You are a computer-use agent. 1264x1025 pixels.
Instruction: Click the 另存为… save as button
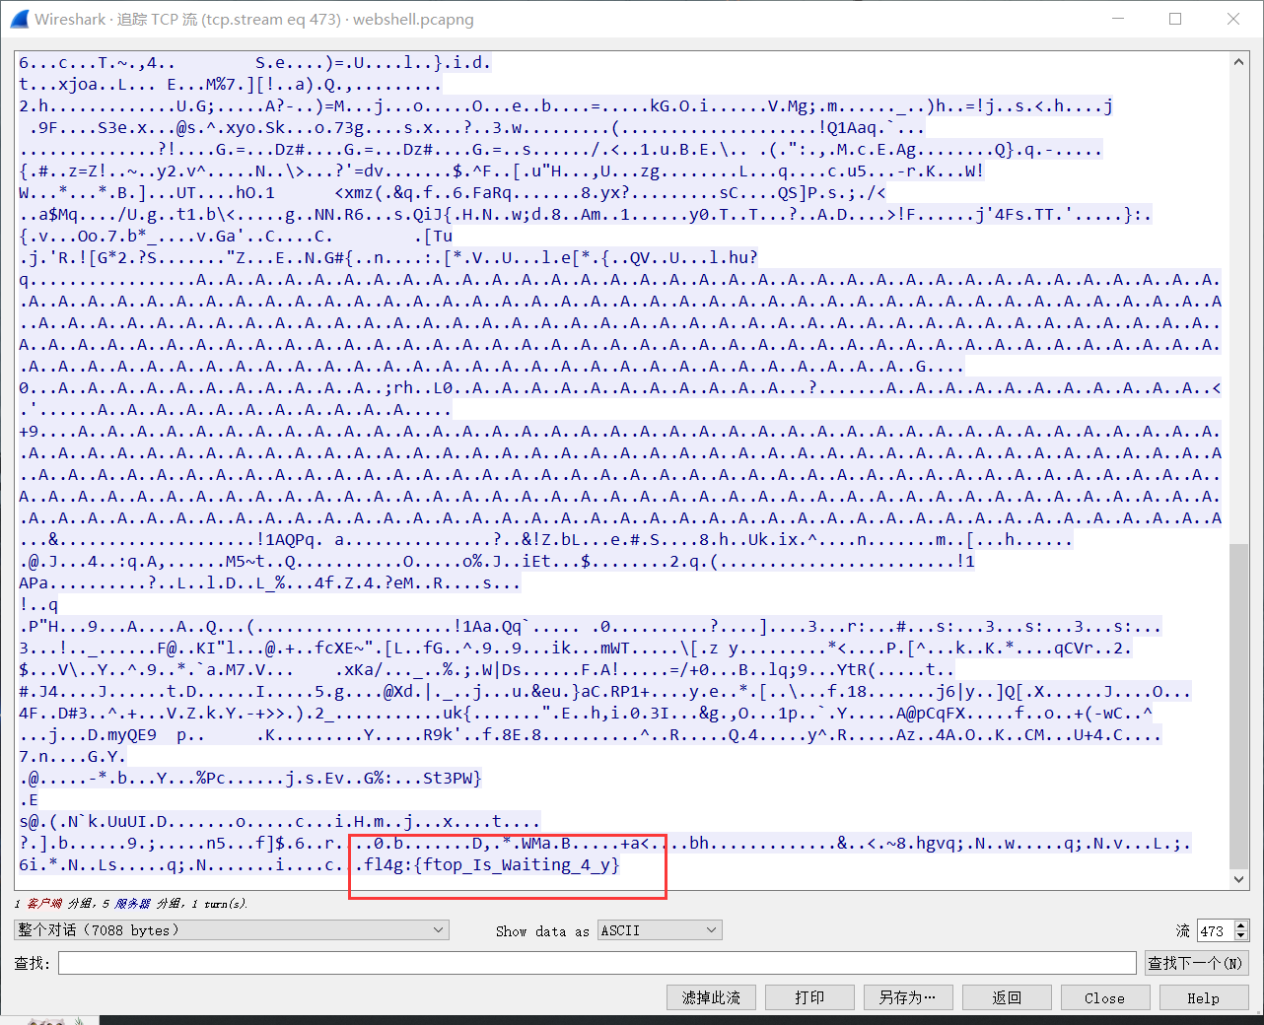(908, 997)
